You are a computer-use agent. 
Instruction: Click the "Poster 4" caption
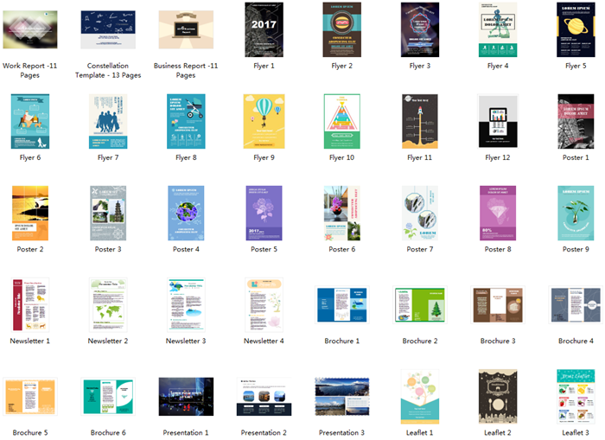click(186, 249)
